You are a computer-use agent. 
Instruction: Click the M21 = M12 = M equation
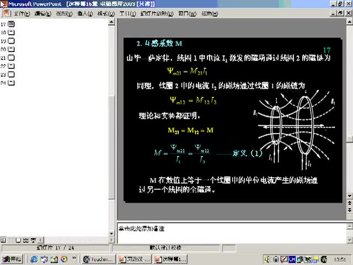190,130
